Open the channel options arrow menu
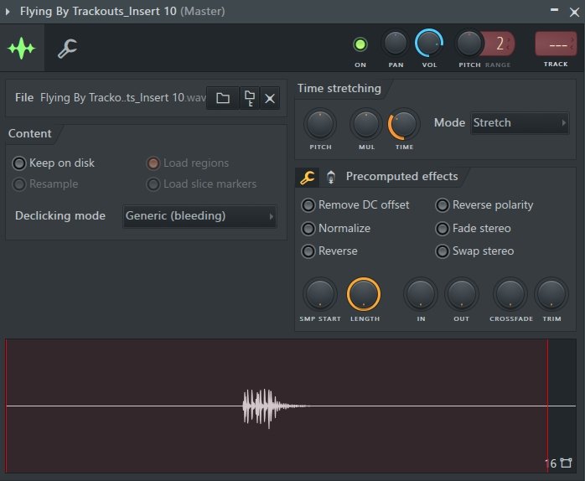 (8, 11)
